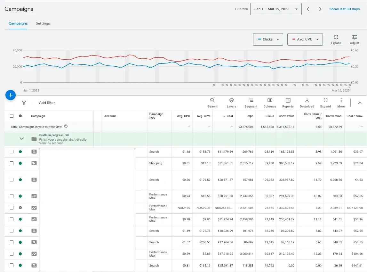The image size is (367, 272).
Task: Tick checkbox for the €41,479.59 Search campaign
Action: pyautogui.click(x=12, y=152)
